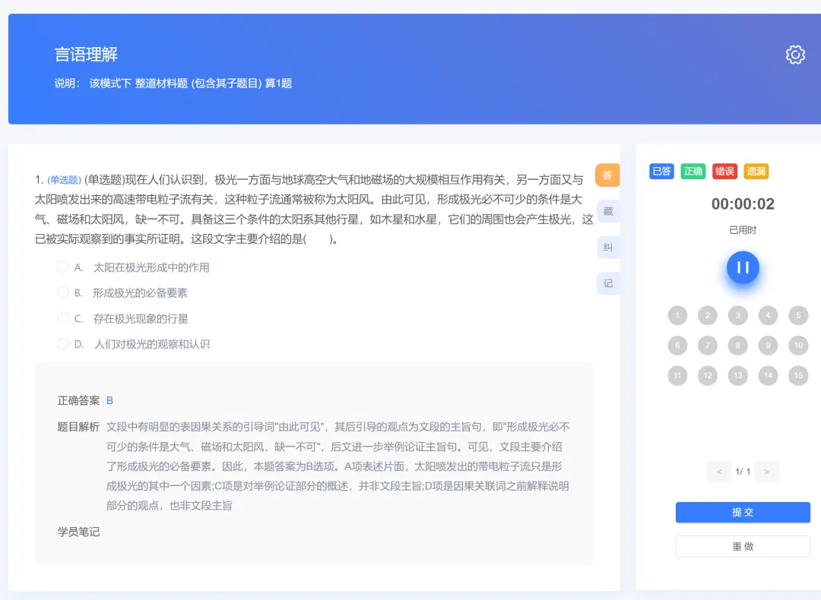821x600 pixels.
Task: Jump to question number 8
Action: [x=737, y=346]
